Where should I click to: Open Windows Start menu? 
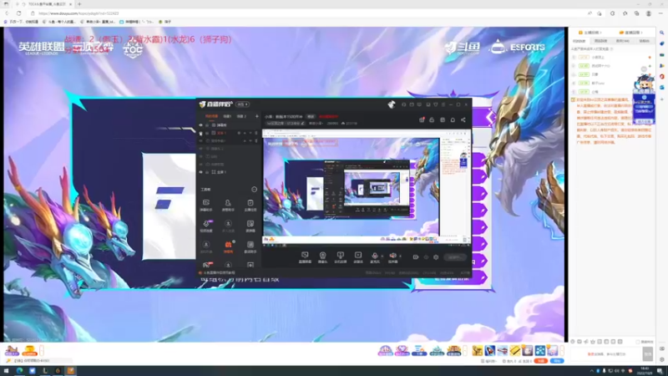click(6, 371)
